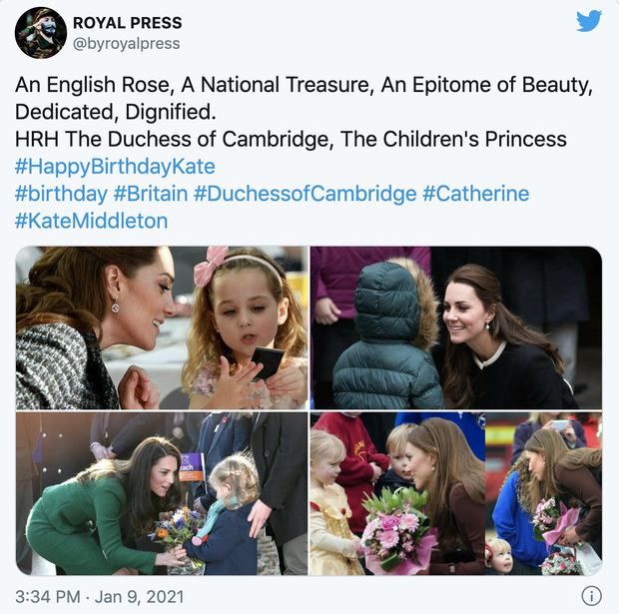Open photo of woman in green coat
619x614 pixels.
(x=162, y=493)
